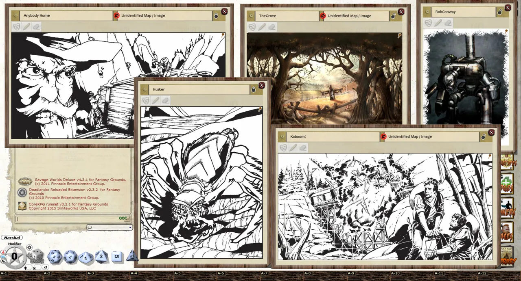Pick the d20 die
521x281 pixels.
(55, 257)
